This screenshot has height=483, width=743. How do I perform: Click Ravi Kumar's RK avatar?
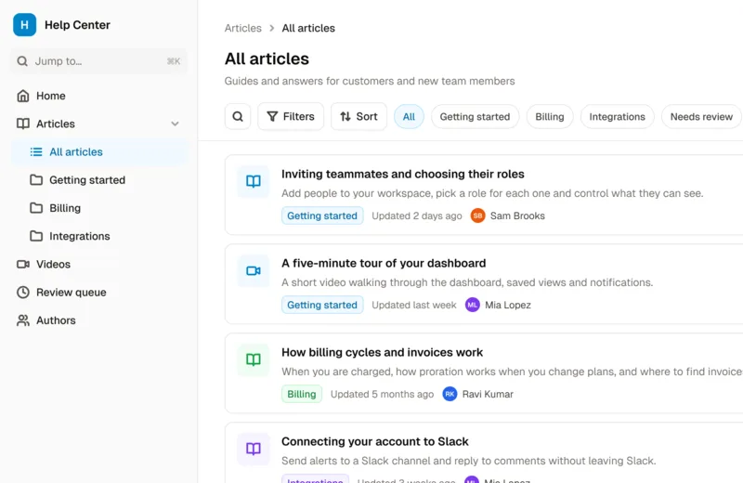point(450,394)
